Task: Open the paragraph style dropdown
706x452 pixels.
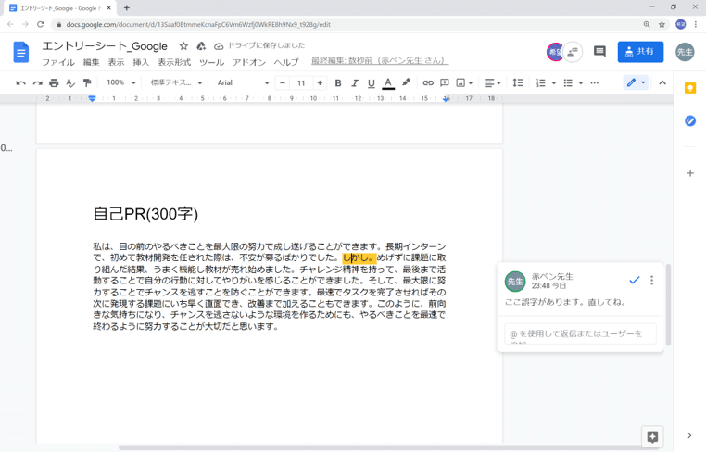Action: click(x=176, y=82)
